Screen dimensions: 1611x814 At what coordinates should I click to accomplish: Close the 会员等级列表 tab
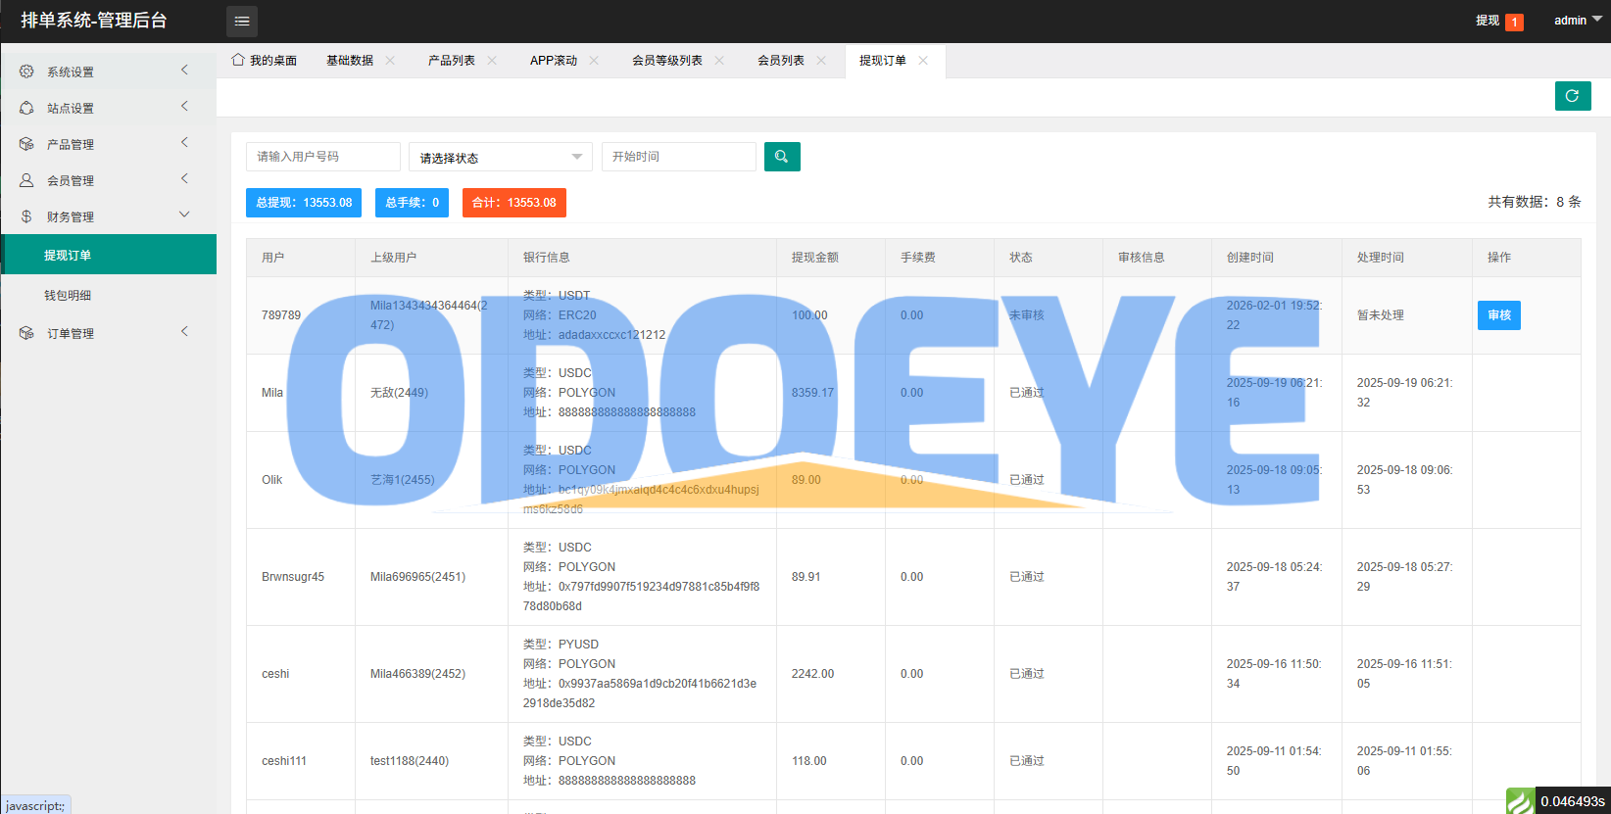(719, 61)
